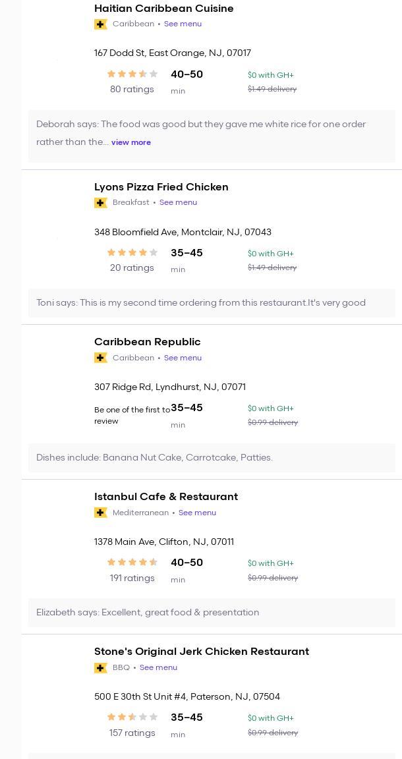This screenshot has width=402, height=759.
Task: Click GH+ badge icon for Istanbul Cafe & Restaurant
Action: (100, 513)
